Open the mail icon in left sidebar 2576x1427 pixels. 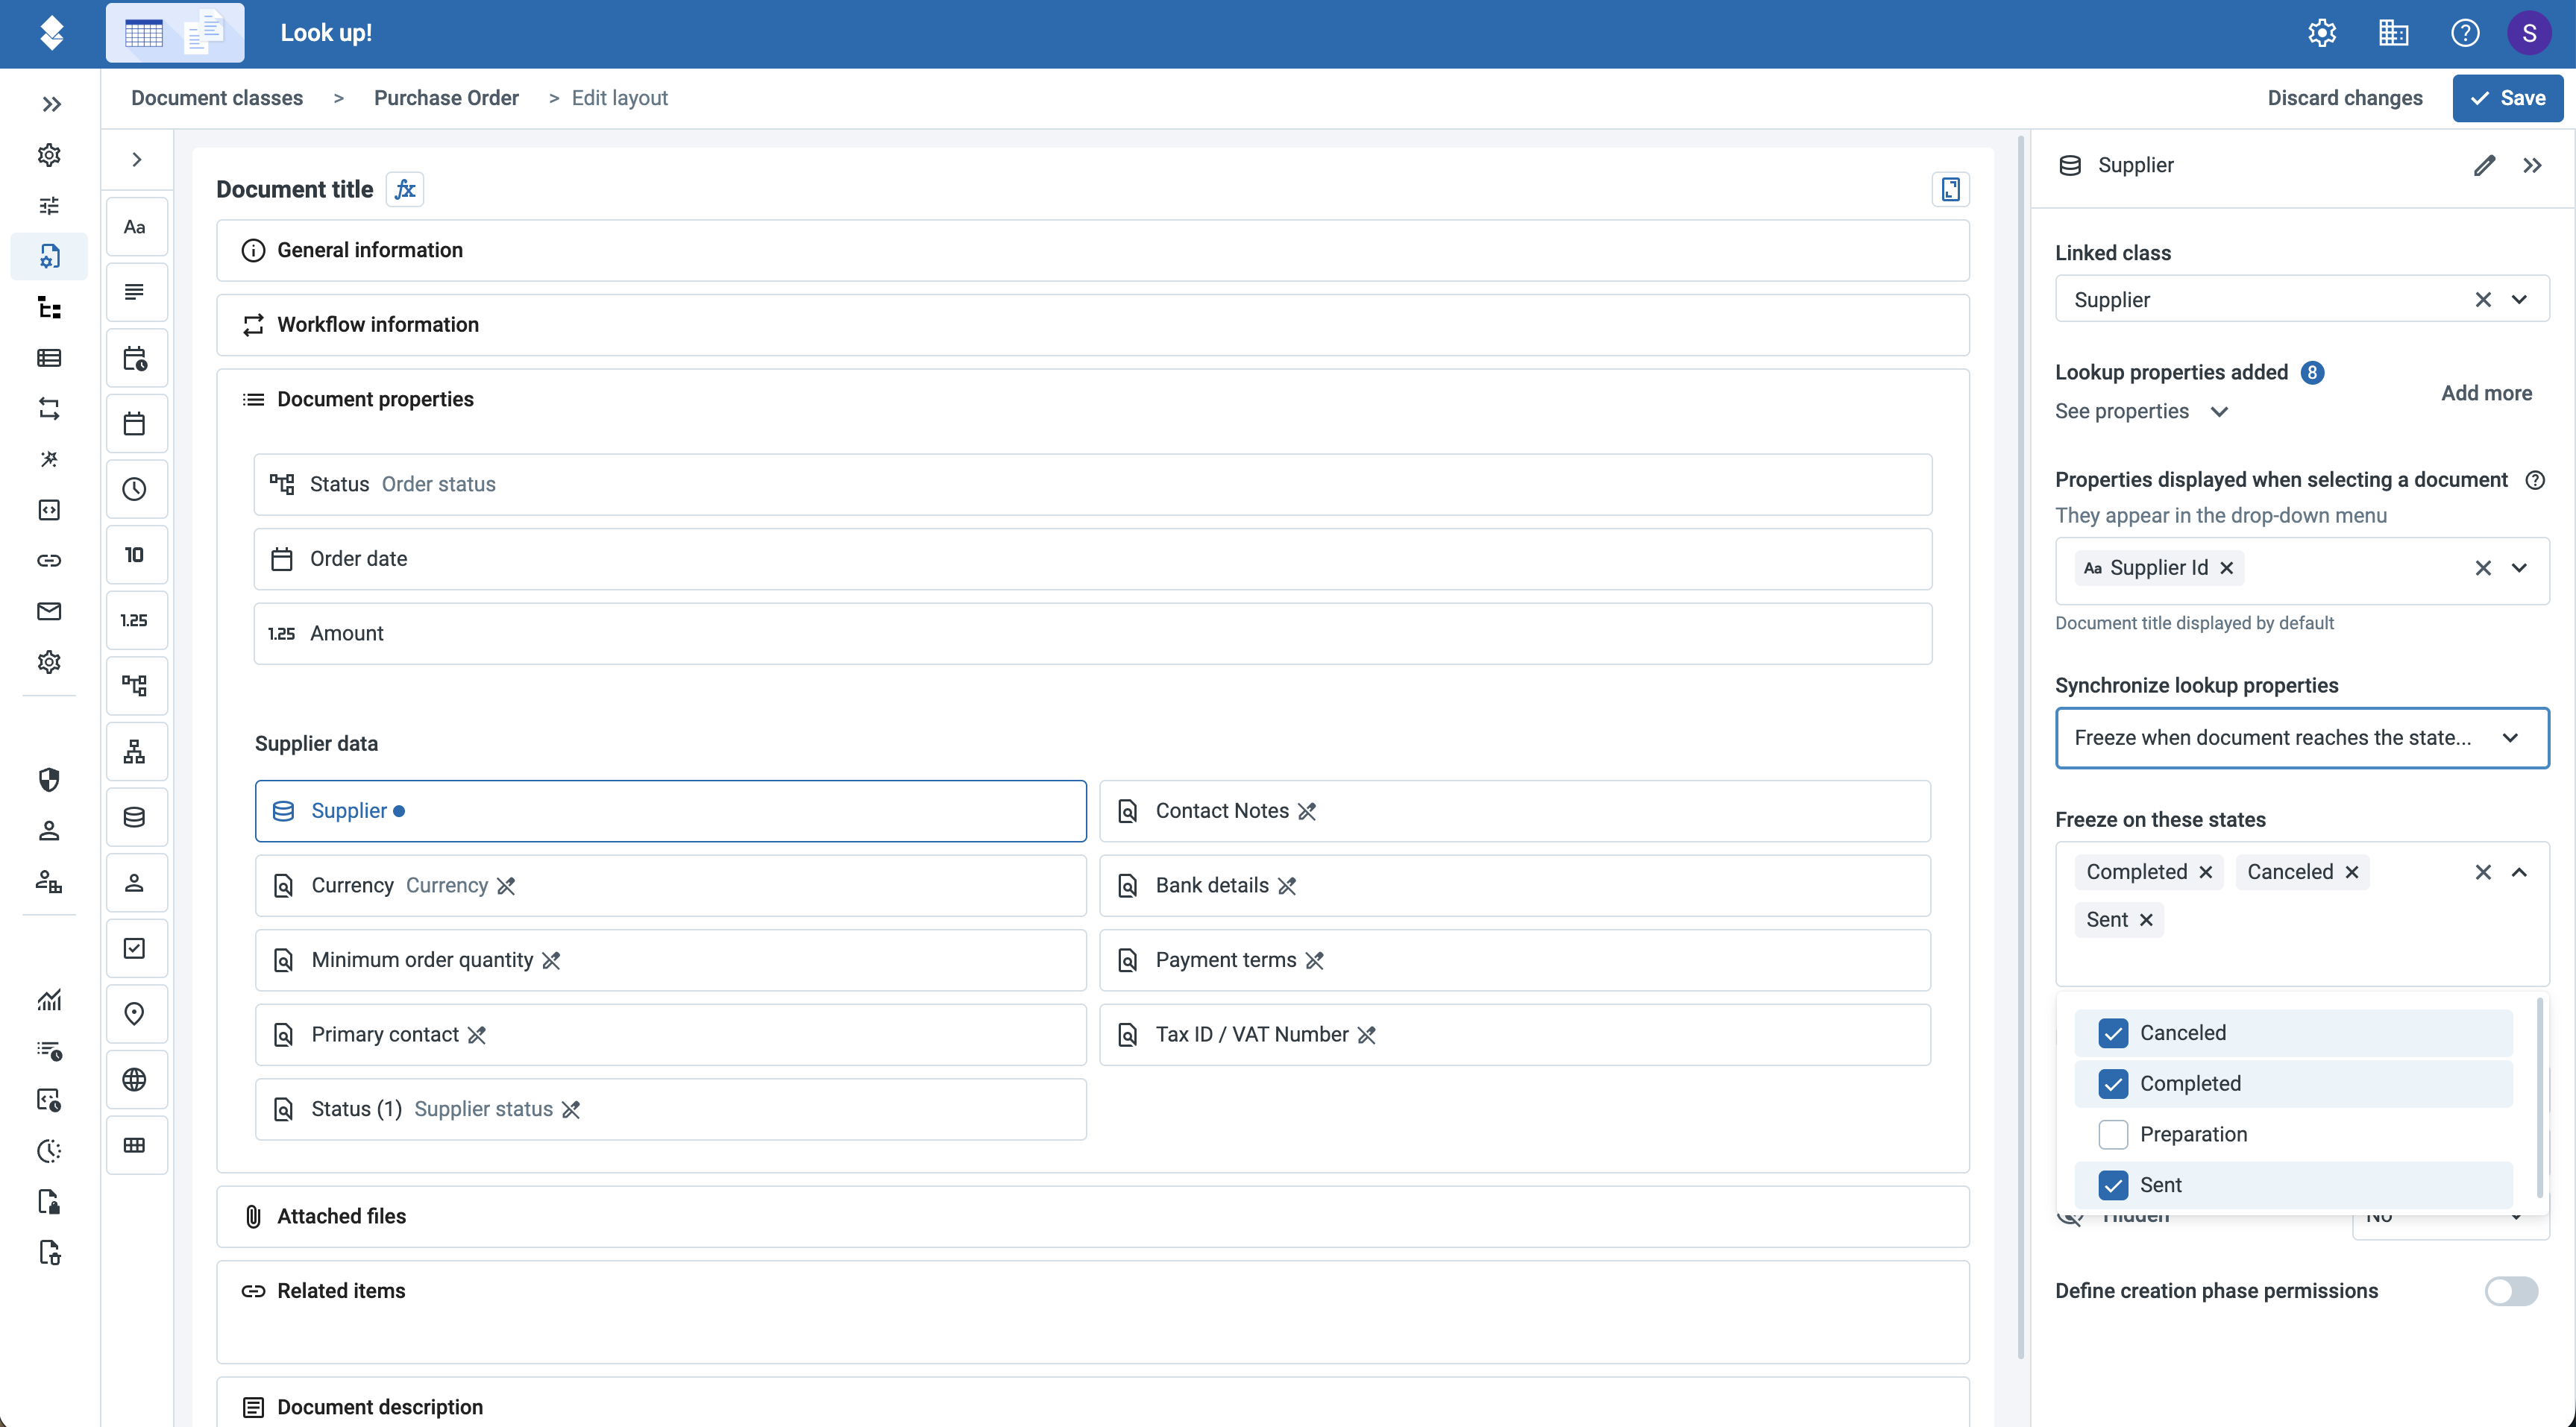49,611
